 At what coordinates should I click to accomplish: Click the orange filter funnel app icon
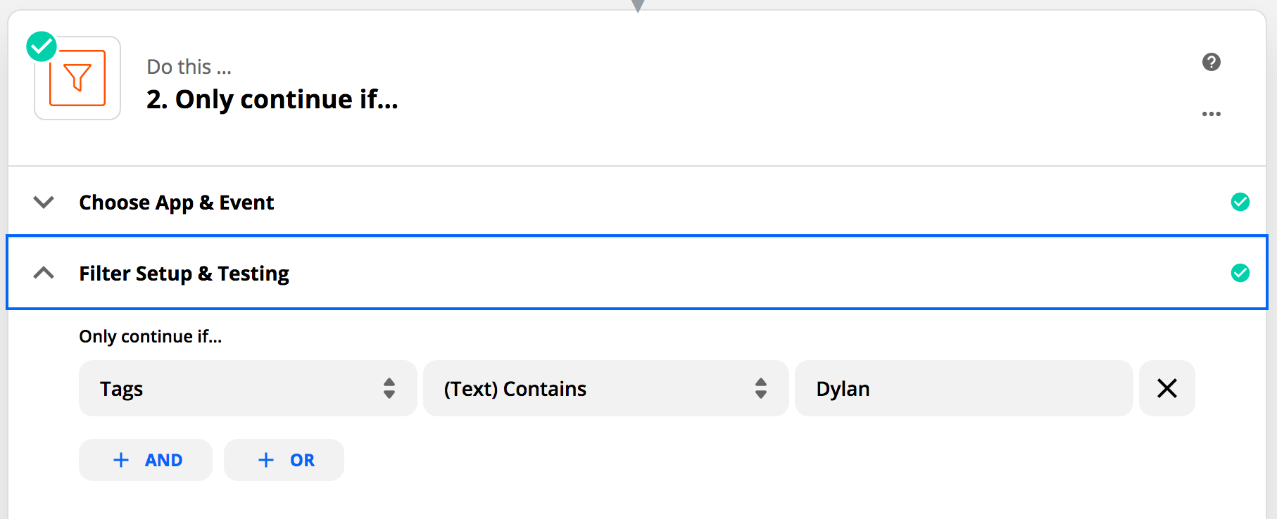77,78
